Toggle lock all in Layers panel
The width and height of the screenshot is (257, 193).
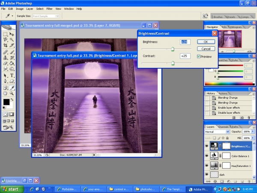click(x=227, y=138)
